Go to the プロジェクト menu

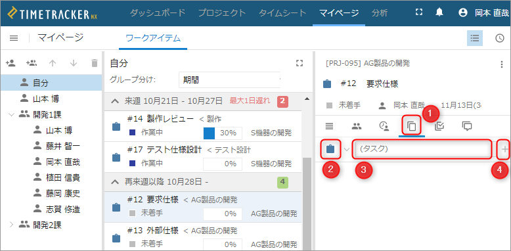pyautogui.click(x=222, y=13)
